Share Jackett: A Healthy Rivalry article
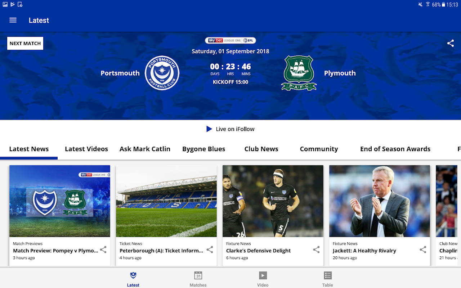This screenshot has height=288, width=461. pos(423,249)
